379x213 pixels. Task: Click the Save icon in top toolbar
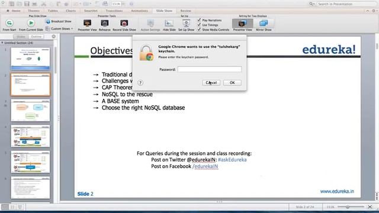pyautogui.click(x=27, y=4)
